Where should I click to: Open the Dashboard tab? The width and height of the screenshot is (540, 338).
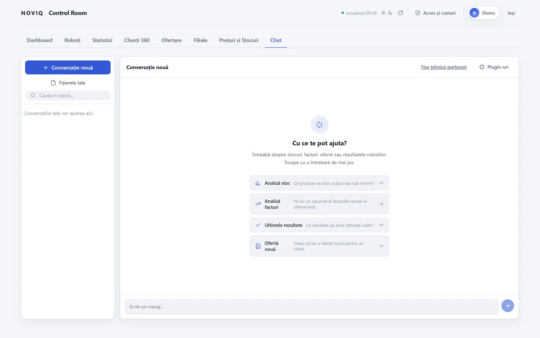point(39,40)
